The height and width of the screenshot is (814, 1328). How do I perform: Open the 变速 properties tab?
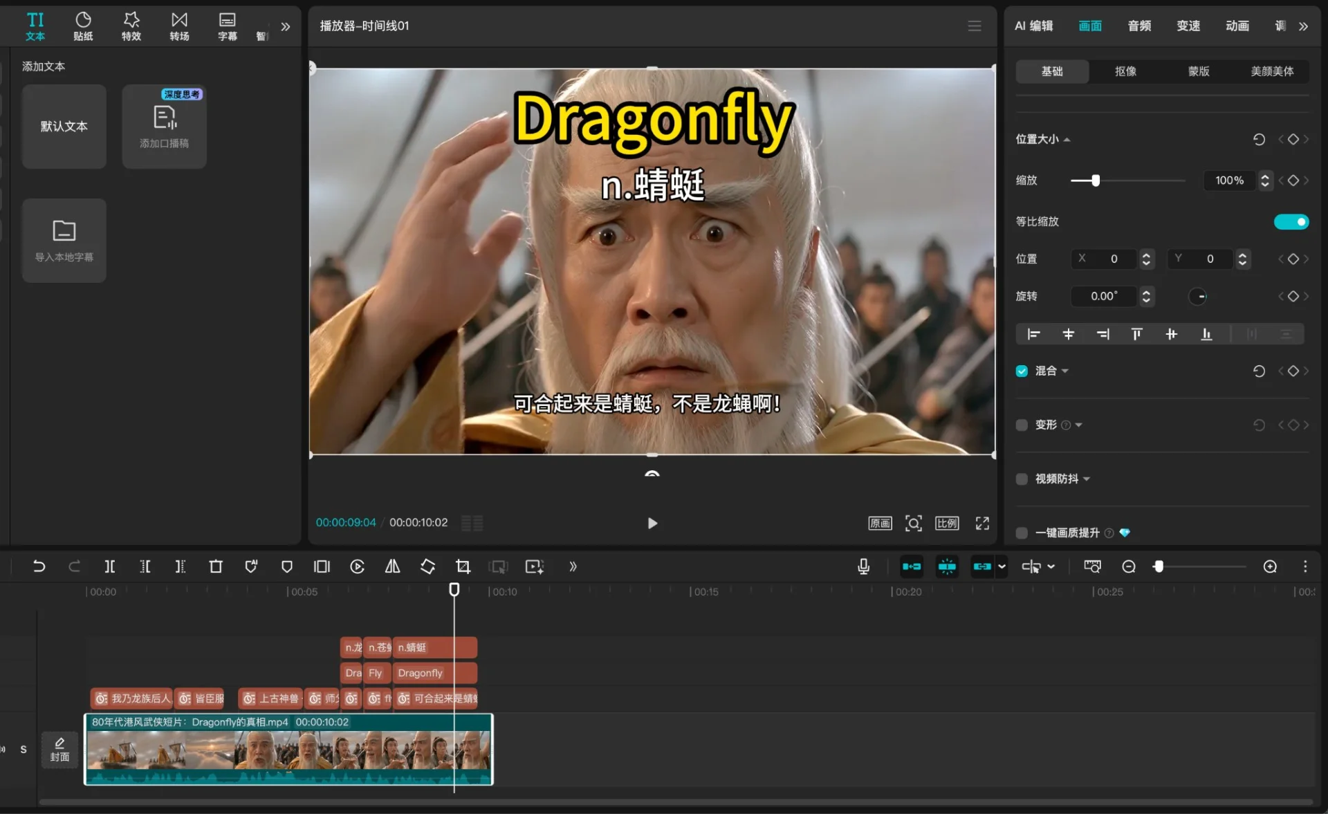[x=1188, y=26]
